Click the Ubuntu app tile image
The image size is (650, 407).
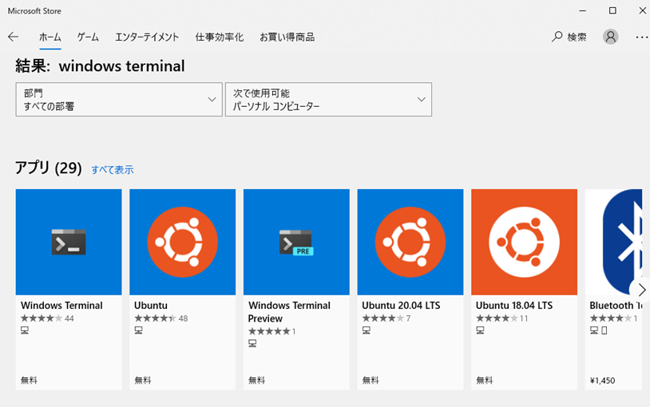[182, 242]
